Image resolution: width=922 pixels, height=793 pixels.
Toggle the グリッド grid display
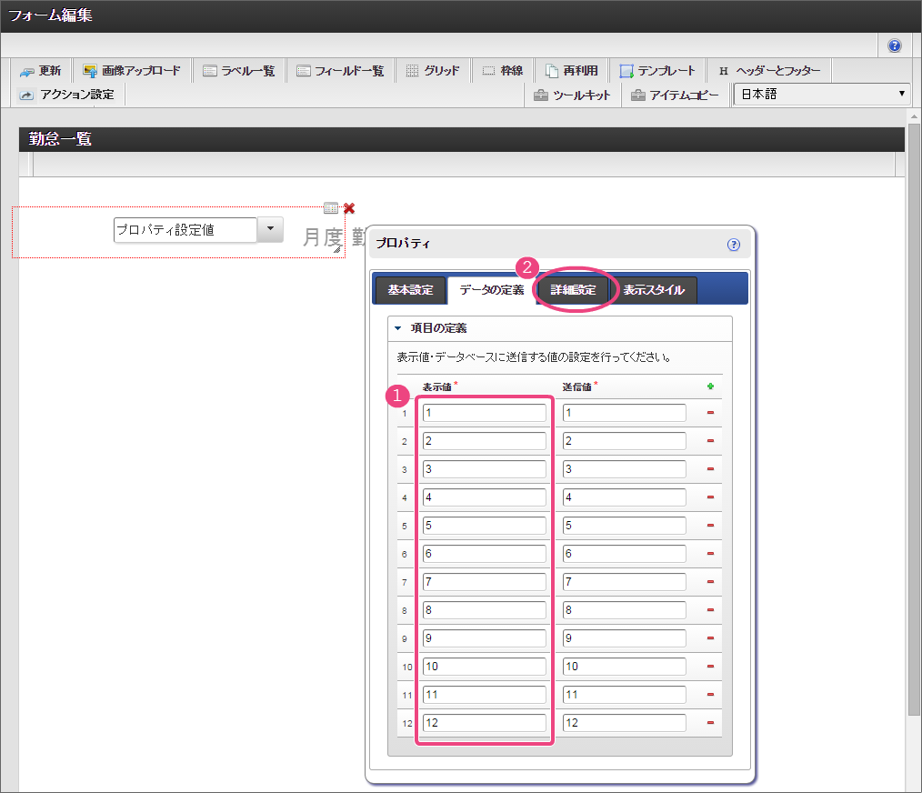click(x=433, y=71)
